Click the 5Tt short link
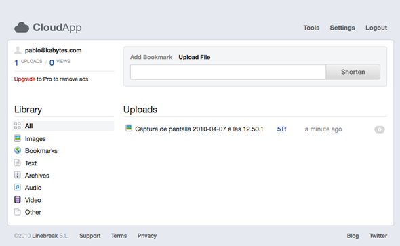400x246 pixels. coord(281,129)
